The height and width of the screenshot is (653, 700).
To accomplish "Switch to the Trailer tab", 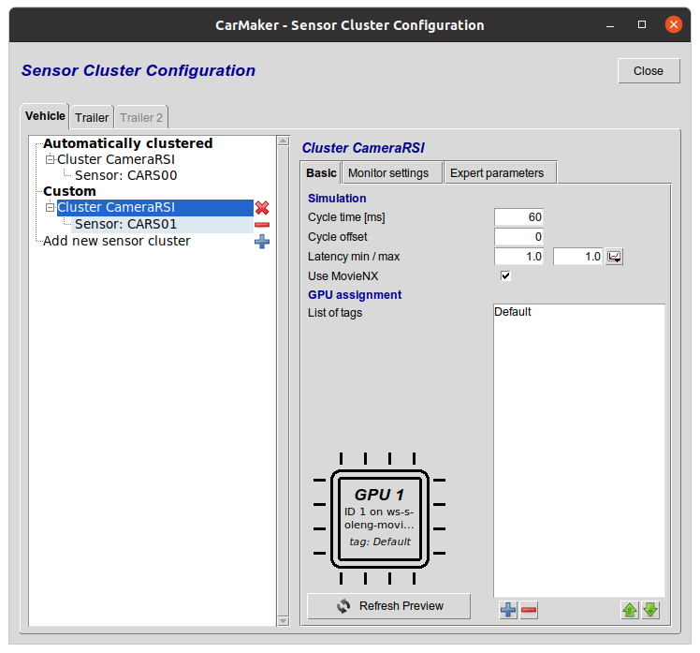I will (92, 118).
